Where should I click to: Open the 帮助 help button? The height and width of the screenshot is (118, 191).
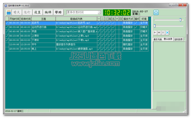pyautogui.click(x=58, y=12)
